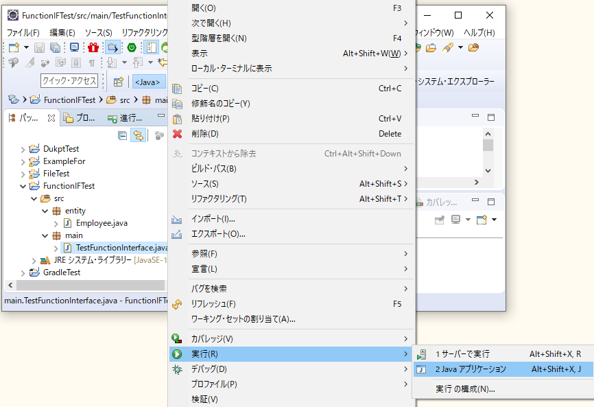Viewport: 594px width, 407px height.
Task: Close the Package Explorer tab
Action: click(51, 118)
